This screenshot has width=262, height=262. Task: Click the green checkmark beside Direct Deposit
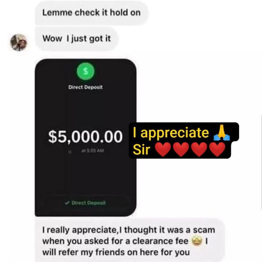(x=67, y=203)
